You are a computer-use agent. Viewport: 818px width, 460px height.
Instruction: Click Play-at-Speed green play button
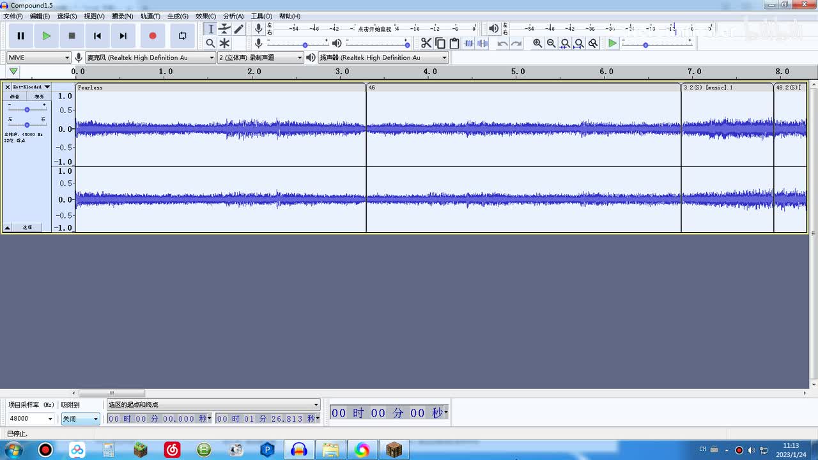point(612,43)
